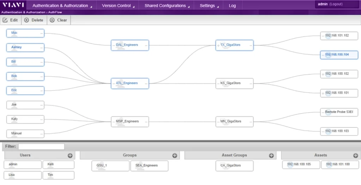Click inside the Filter text field

click(x=41, y=146)
